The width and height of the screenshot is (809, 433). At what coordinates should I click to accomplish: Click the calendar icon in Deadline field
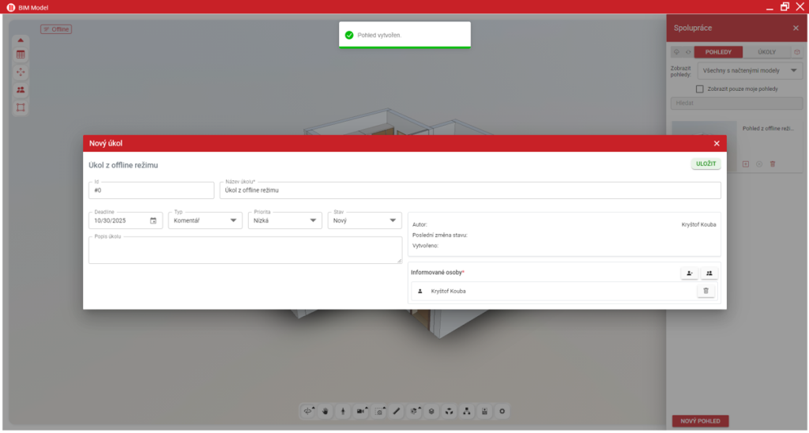tap(153, 221)
